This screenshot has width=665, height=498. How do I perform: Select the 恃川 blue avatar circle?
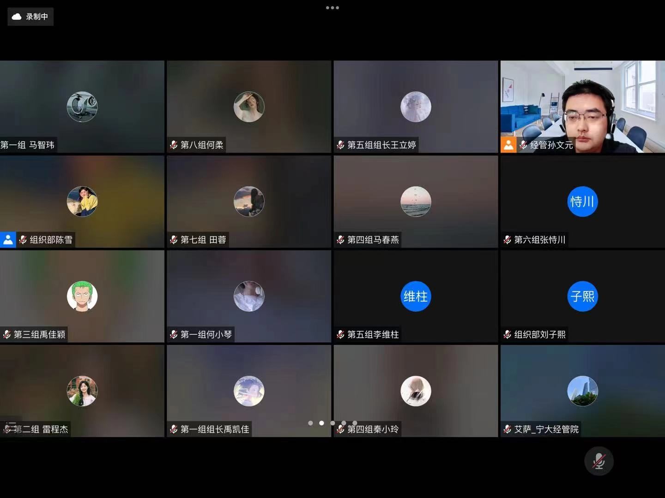click(582, 202)
